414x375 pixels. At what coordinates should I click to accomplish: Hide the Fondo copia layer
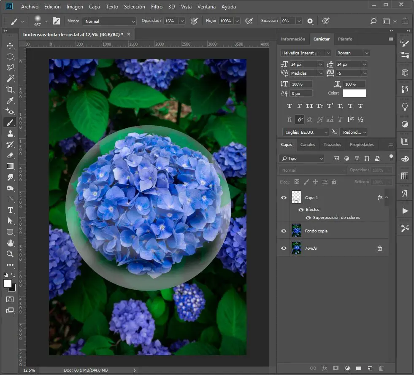pyautogui.click(x=284, y=231)
